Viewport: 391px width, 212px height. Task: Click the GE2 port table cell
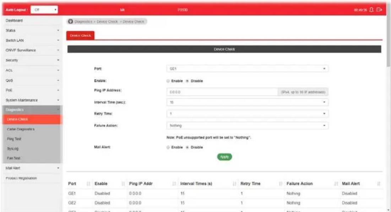(x=72, y=203)
